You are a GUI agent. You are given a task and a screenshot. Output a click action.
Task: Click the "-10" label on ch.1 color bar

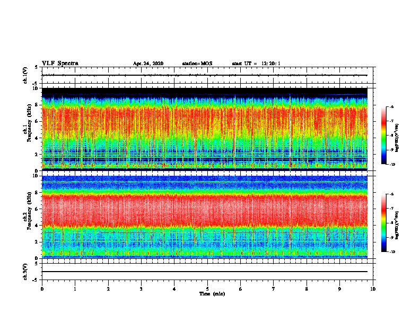click(392, 165)
